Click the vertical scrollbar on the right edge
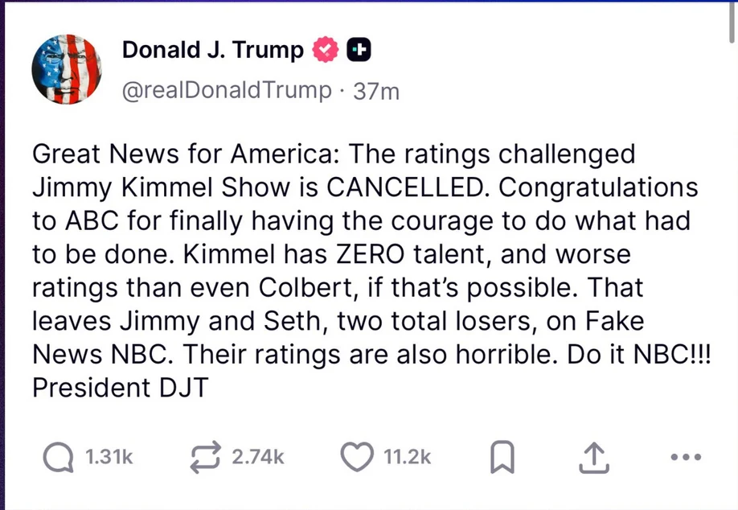738x510 pixels. pos(732,24)
